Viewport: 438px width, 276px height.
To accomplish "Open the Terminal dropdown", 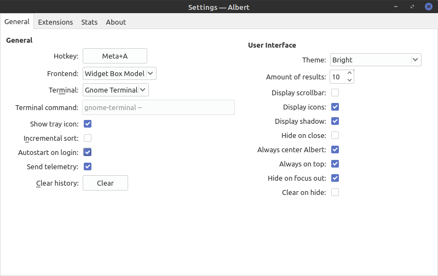I will click(x=116, y=90).
